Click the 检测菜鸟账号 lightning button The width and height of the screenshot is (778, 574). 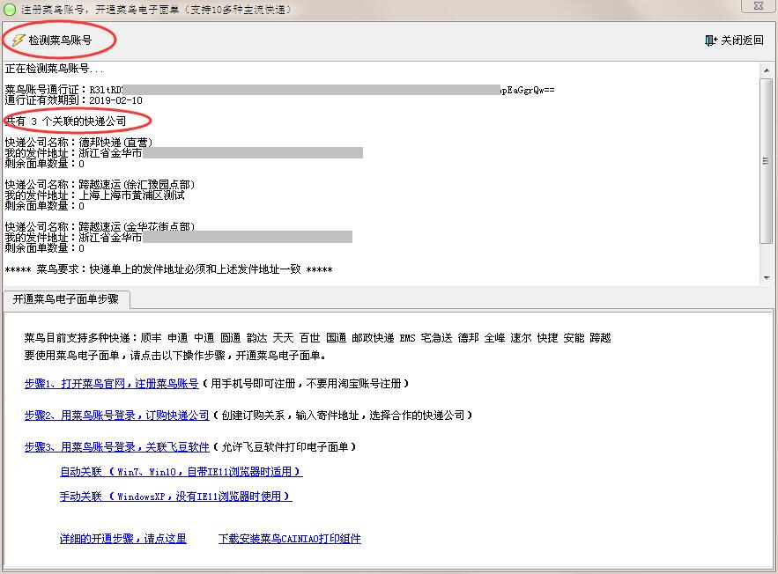52,40
